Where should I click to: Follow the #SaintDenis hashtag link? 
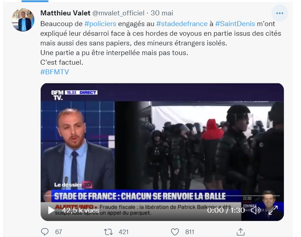click(235, 24)
